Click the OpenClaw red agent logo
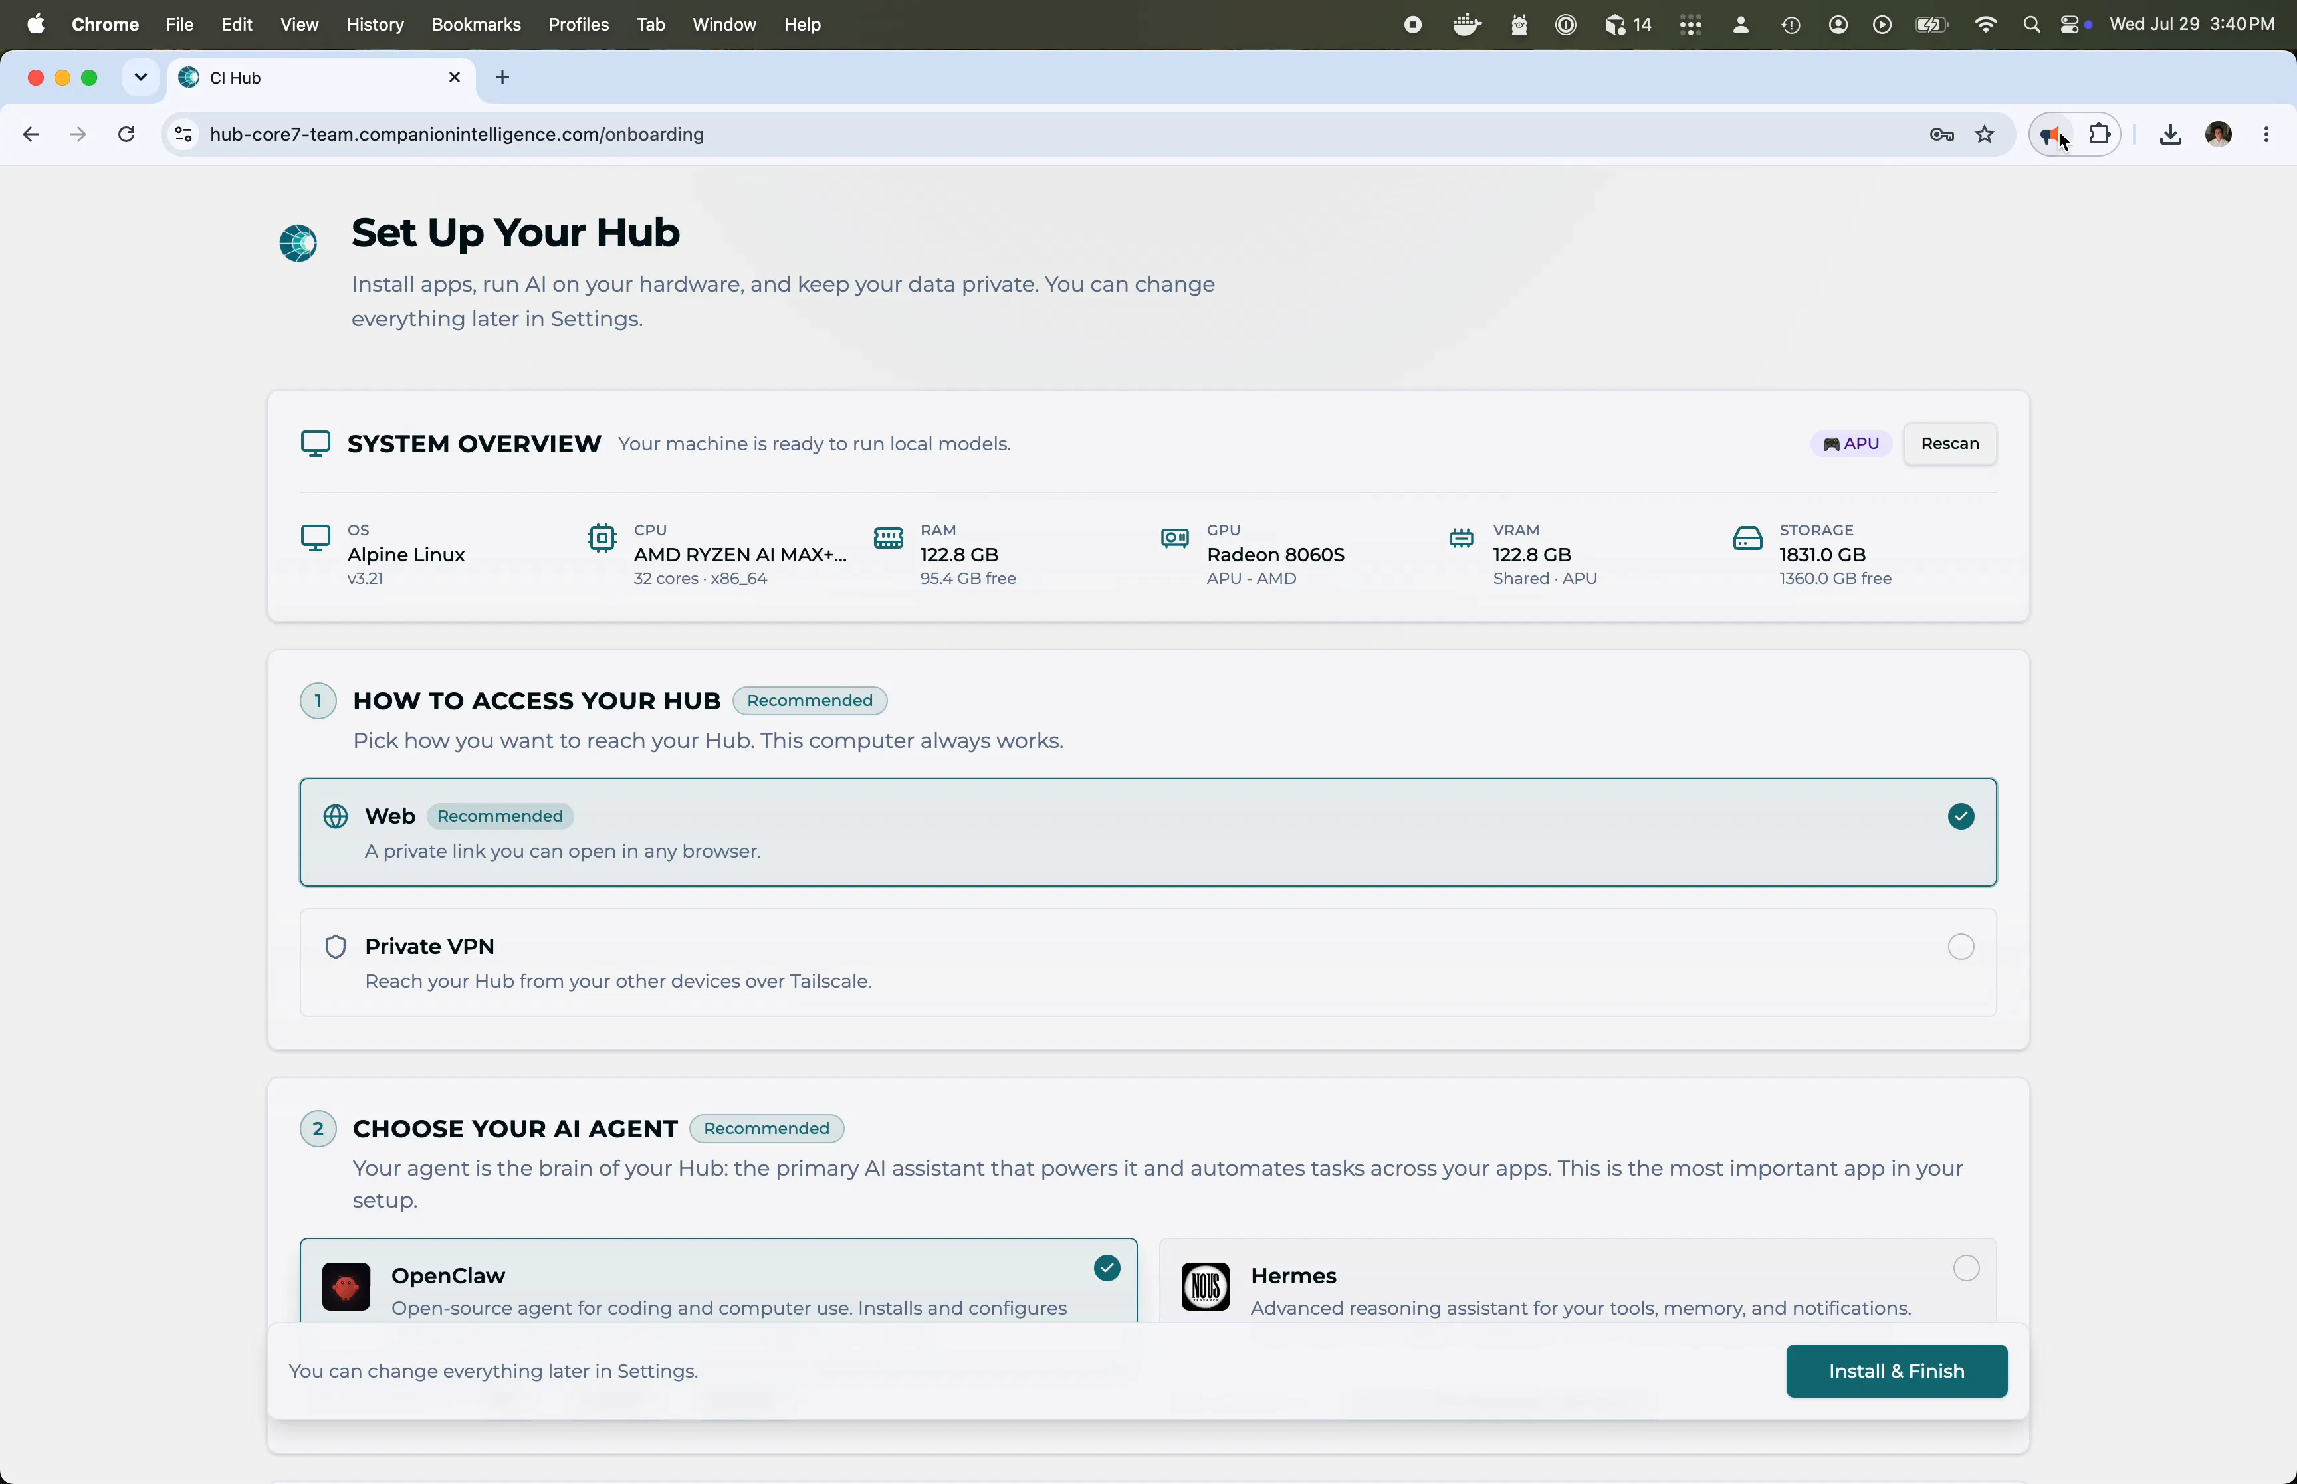The height and width of the screenshot is (1484, 2297). pos(346,1287)
